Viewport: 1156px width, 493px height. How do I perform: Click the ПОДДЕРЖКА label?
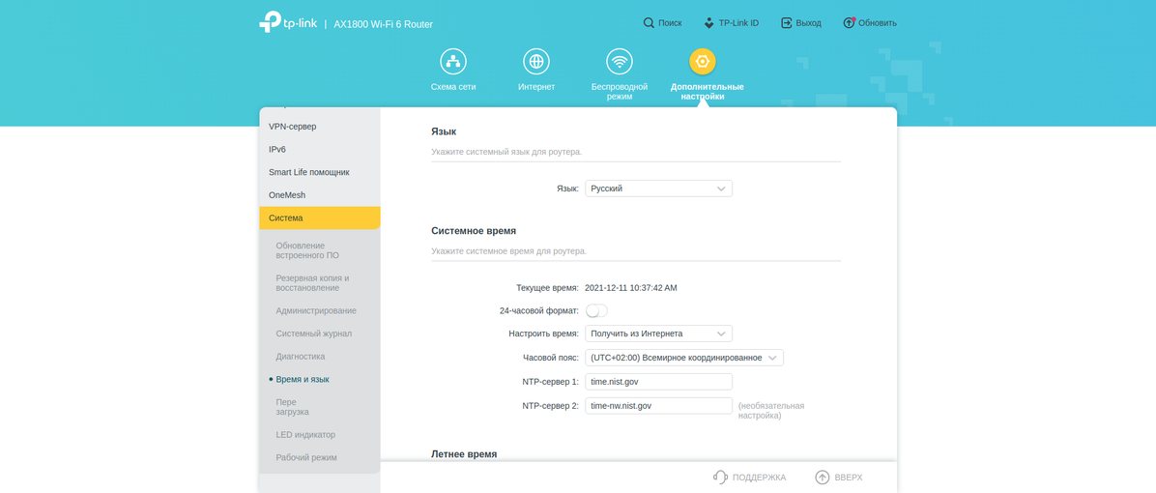pyautogui.click(x=760, y=478)
